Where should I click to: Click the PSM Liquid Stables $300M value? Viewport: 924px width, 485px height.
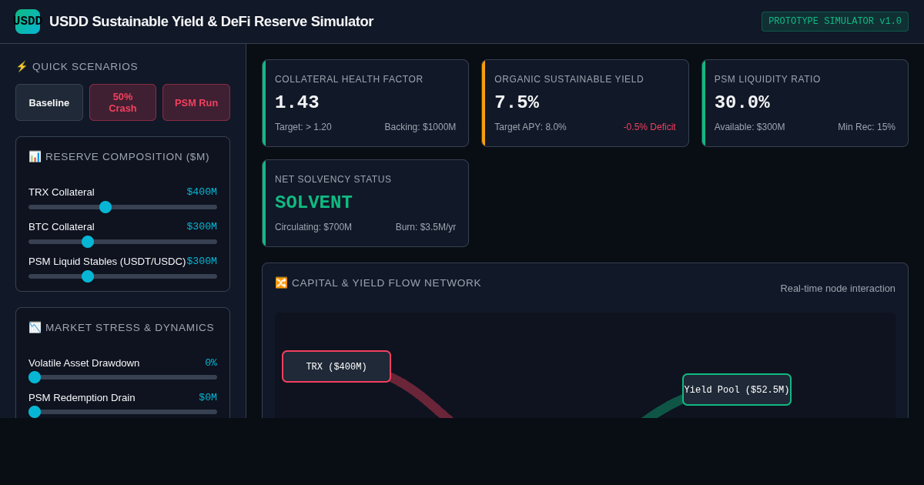202,262
